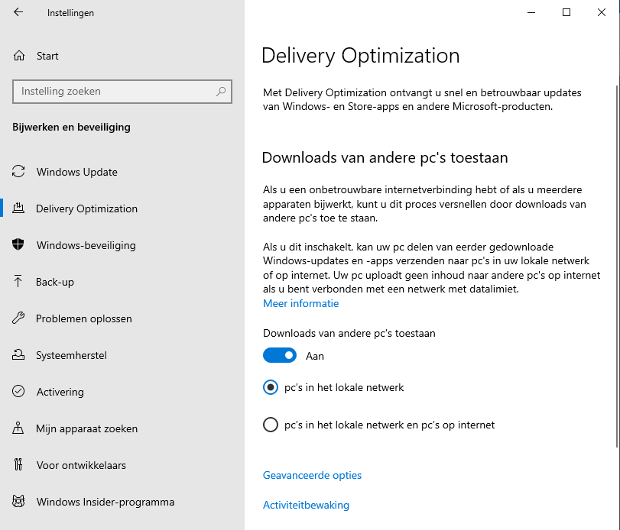The height and width of the screenshot is (530, 620).
Task: Open the Meer informatie link
Action: pyautogui.click(x=300, y=303)
